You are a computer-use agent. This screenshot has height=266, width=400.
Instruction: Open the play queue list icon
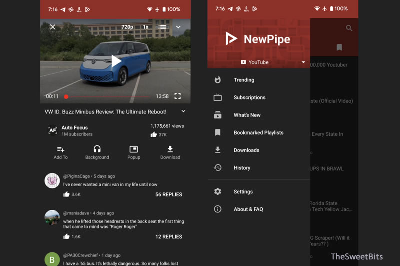(x=162, y=27)
